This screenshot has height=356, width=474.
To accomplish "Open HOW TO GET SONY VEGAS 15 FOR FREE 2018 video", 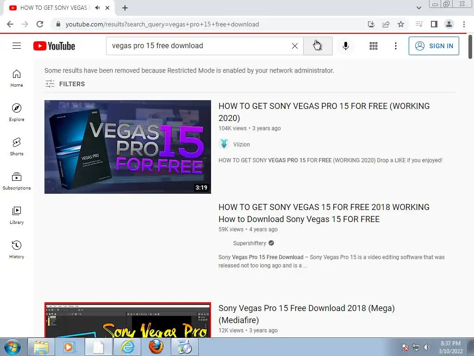I will pos(324,213).
